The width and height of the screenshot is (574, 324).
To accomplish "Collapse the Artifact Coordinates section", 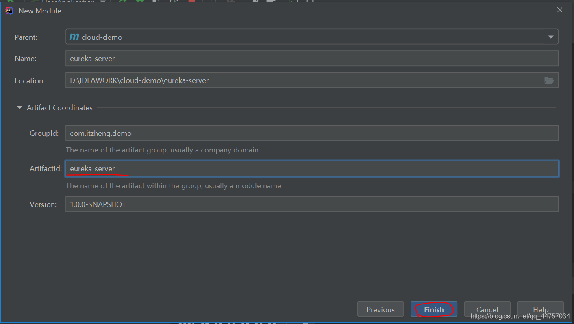I will (19, 108).
